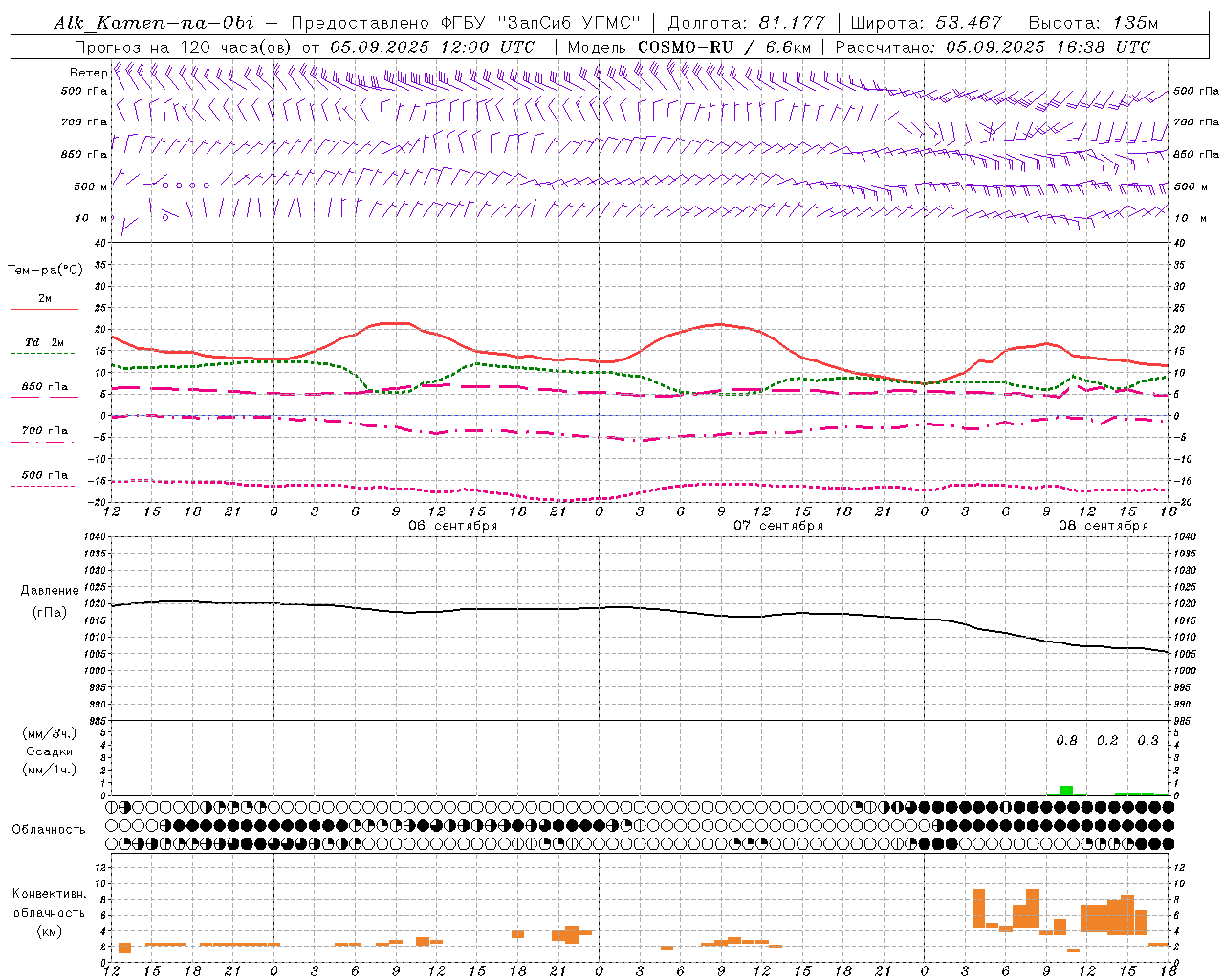Click 'Прогноз на 120 часа(ов)' forecast header
Image resolution: width=1224 pixels, height=979 pixels.
(184, 47)
